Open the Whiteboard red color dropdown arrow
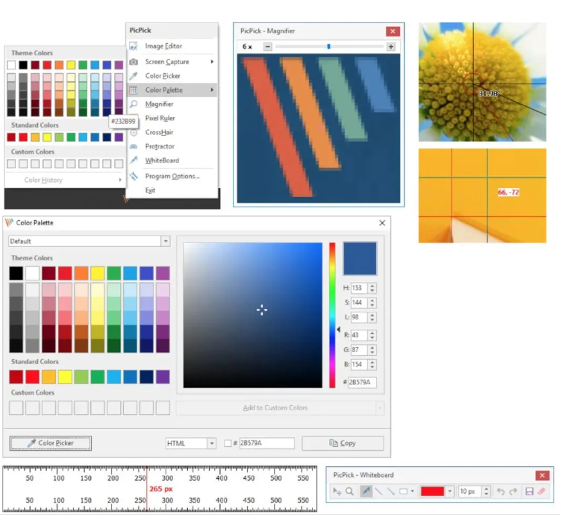 click(454, 495)
